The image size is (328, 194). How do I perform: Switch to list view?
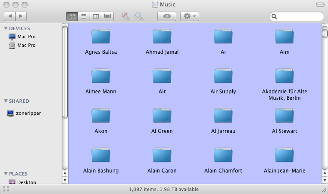(x=84, y=16)
